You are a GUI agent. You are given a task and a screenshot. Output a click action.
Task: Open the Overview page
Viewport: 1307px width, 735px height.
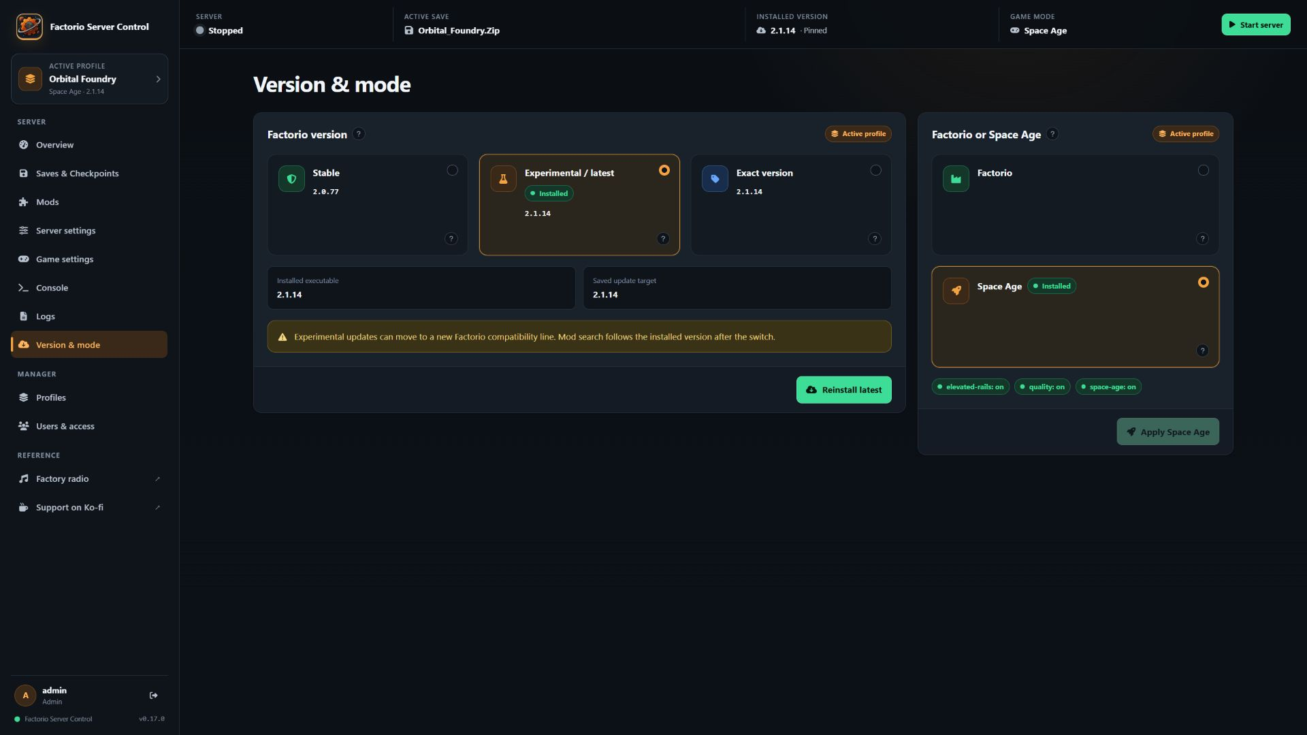tap(89, 145)
